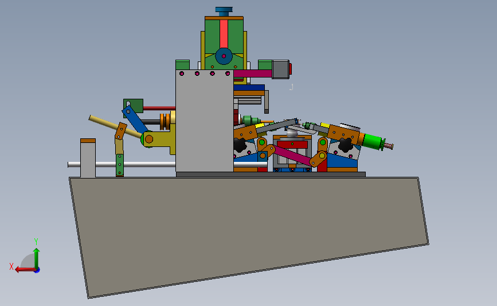
Task: Click the right black star-shaped knob
Action: [x=345, y=145]
